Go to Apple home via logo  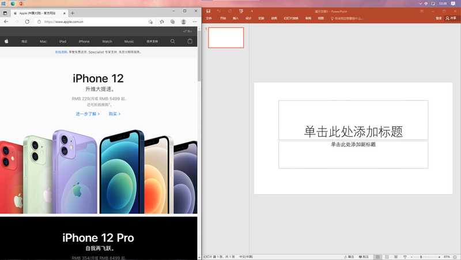[6, 41]
